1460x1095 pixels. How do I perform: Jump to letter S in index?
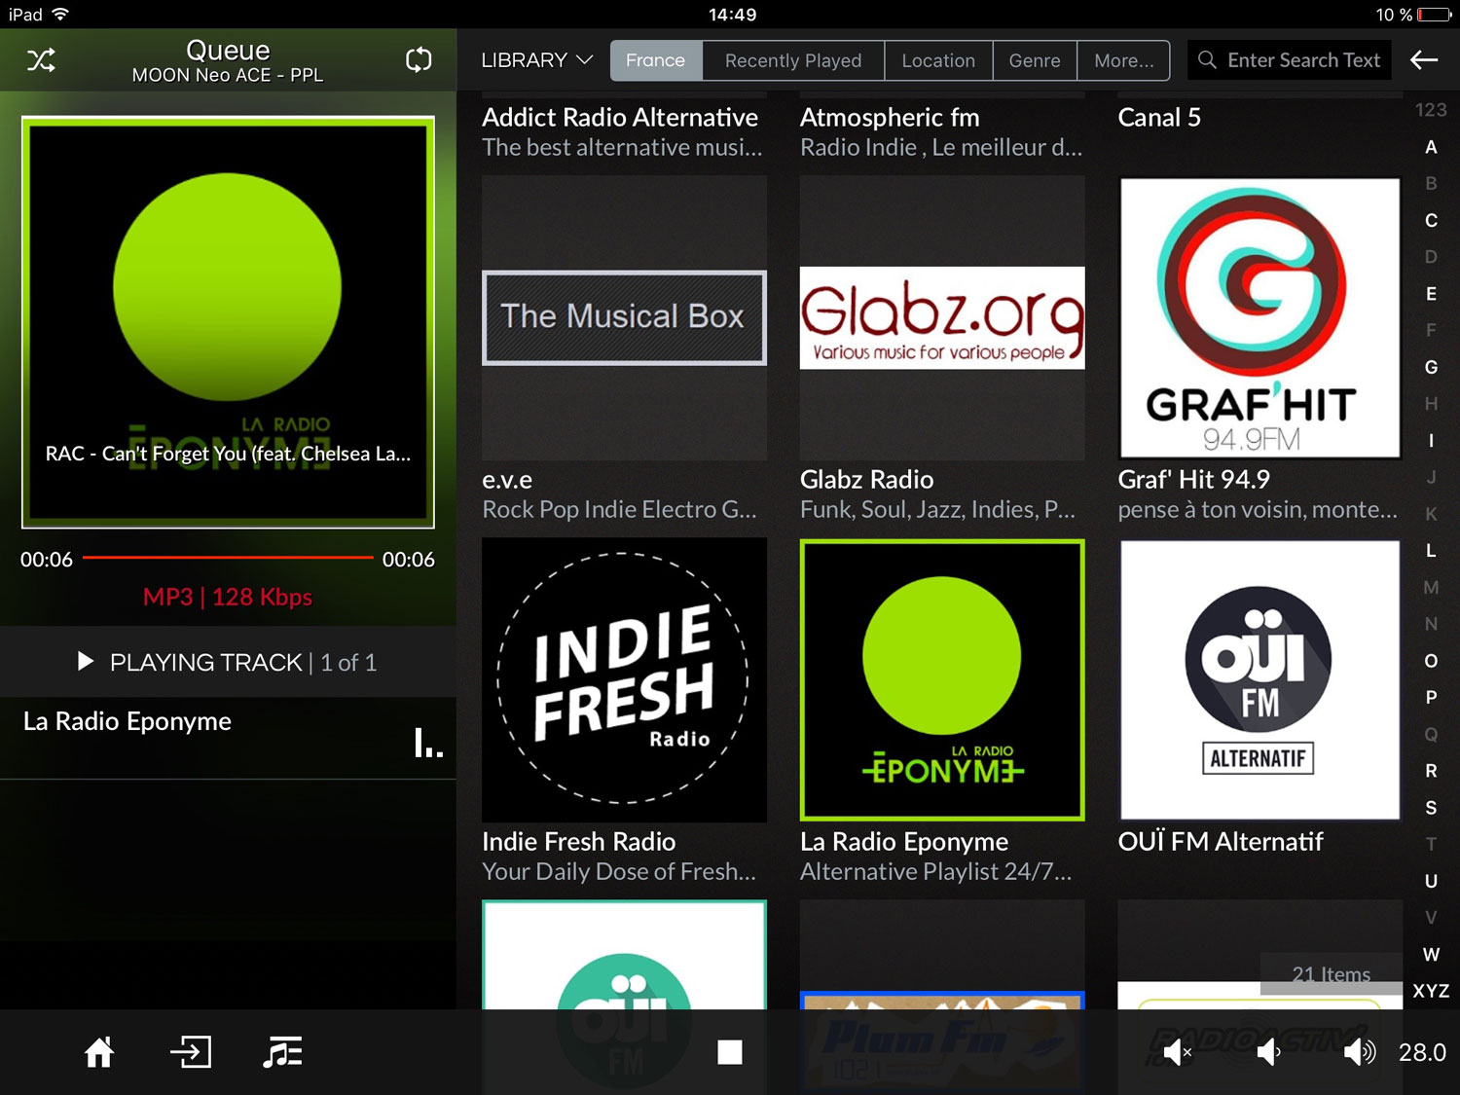click(1431, 807)
